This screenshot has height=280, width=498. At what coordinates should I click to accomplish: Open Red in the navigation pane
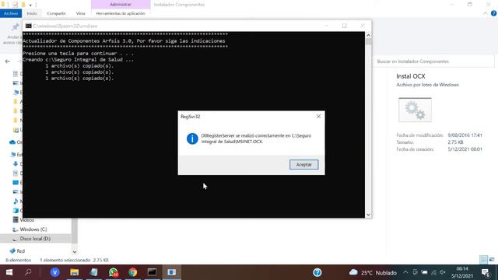(x=21, y=250)
